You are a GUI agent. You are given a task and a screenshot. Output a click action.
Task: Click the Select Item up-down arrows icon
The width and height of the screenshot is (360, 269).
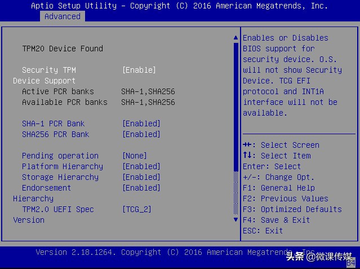[x=247, y=155]
